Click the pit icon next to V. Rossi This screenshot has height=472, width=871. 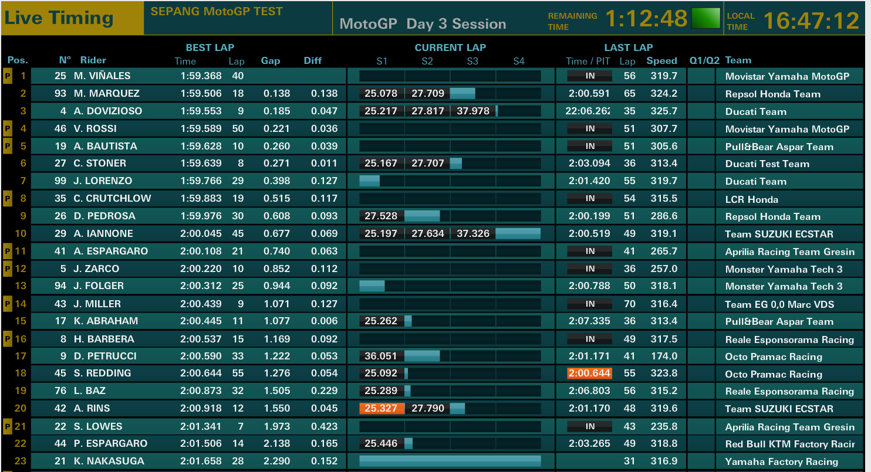click(x=8, y=128)
